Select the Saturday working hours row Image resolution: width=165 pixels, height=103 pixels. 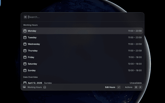[x=82, y=64]
